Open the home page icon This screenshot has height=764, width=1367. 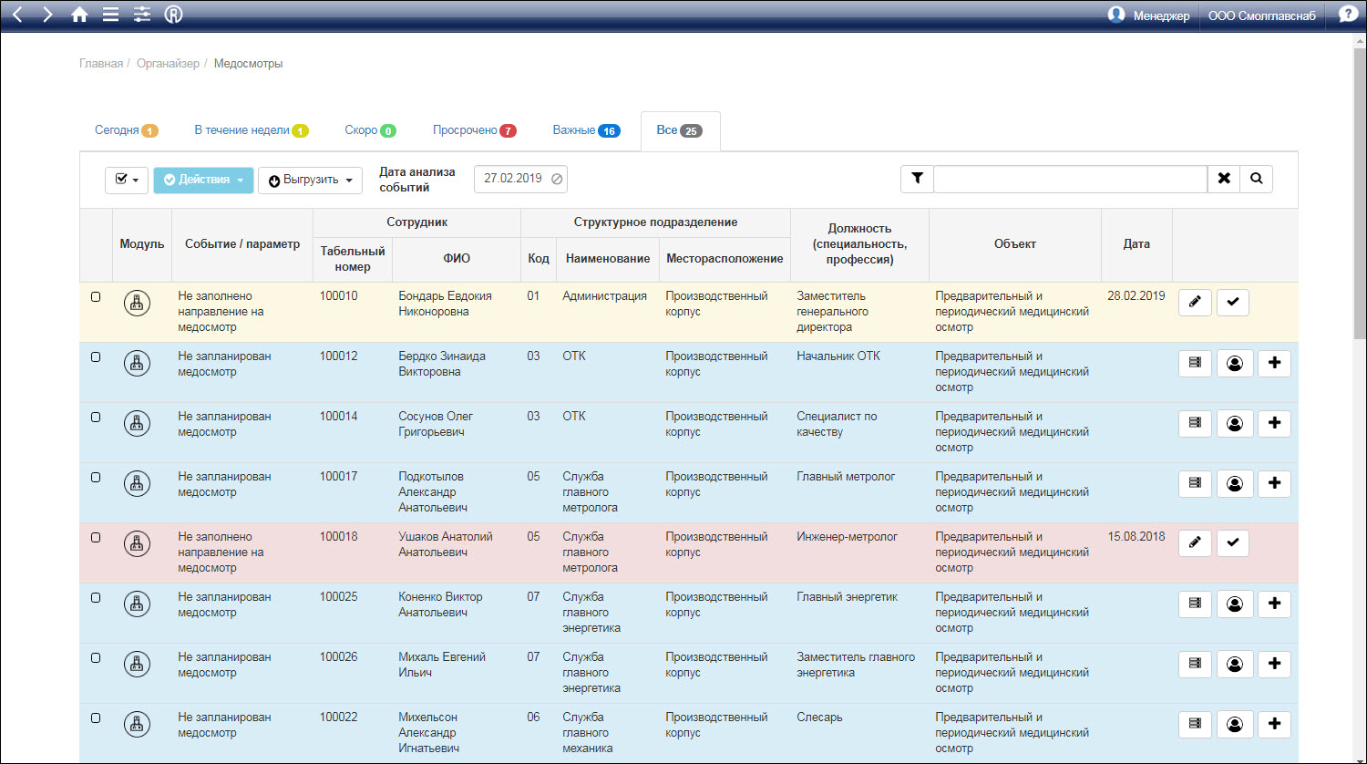[79, 15]
